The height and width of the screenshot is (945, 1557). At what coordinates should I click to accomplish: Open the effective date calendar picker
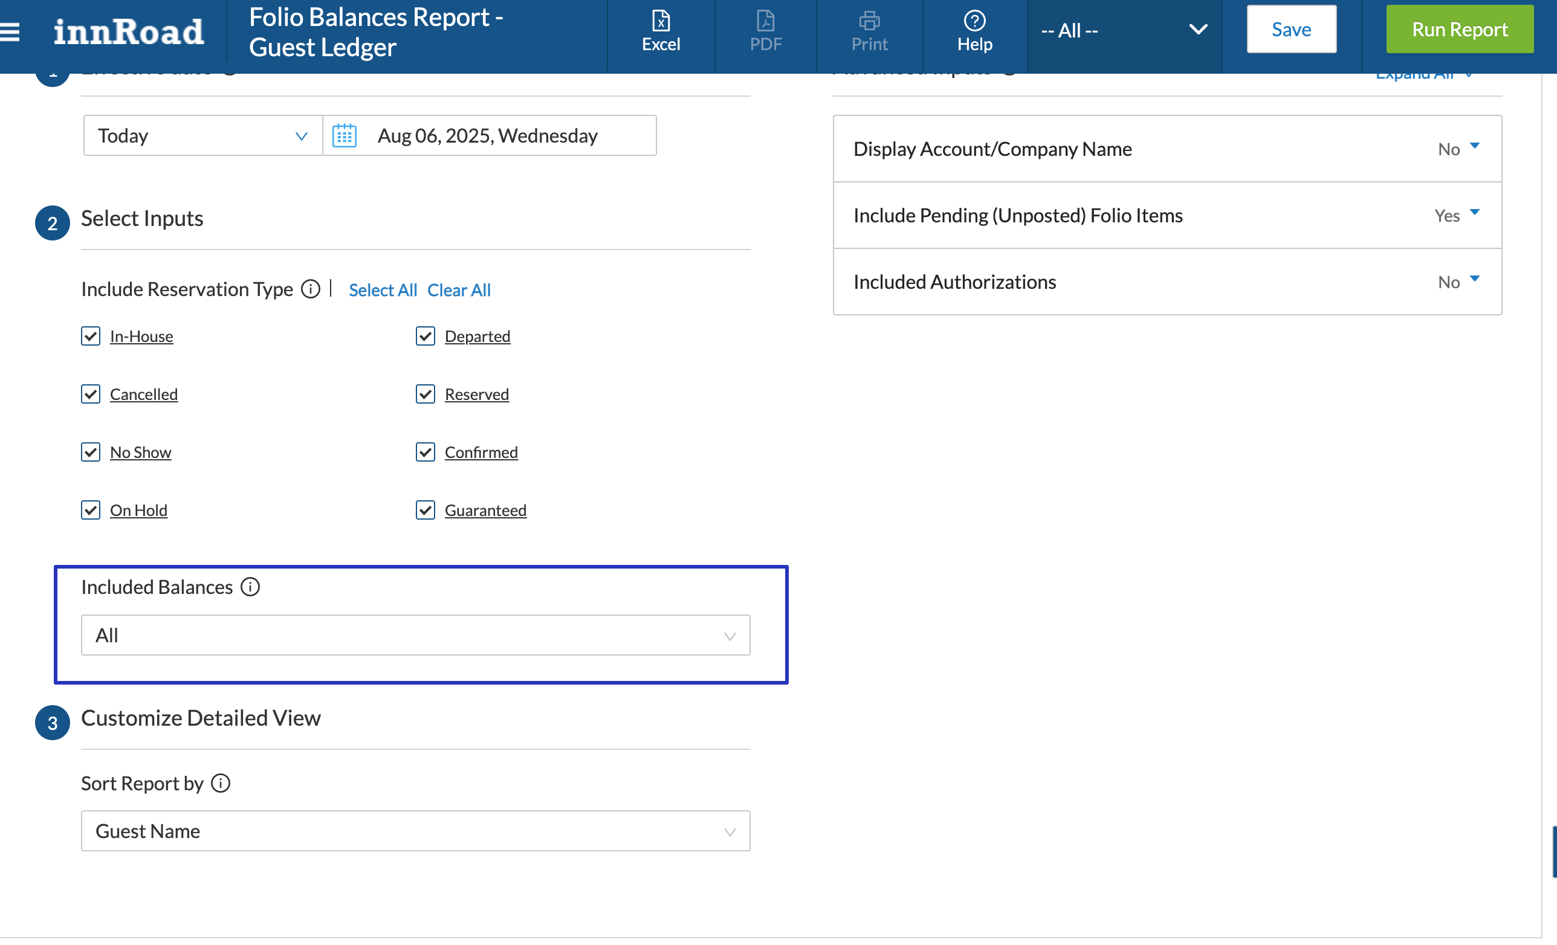(345, 136)
